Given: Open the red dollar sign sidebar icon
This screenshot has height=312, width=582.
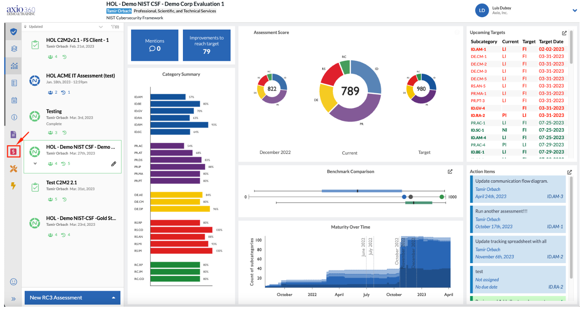Looking at the screenshot, I should tap(14, 151).
